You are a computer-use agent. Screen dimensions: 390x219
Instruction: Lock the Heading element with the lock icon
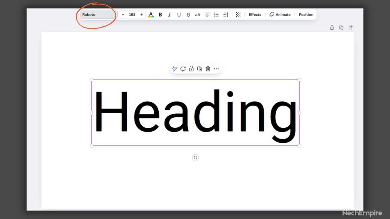[x=191, y=69]
